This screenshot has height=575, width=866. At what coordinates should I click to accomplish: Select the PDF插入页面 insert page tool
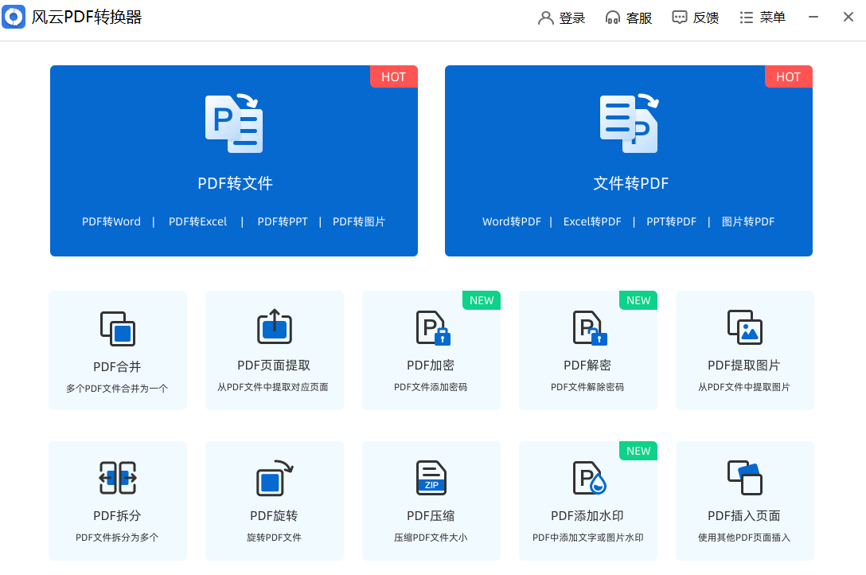pyautogui.click(x=744, y=501)
